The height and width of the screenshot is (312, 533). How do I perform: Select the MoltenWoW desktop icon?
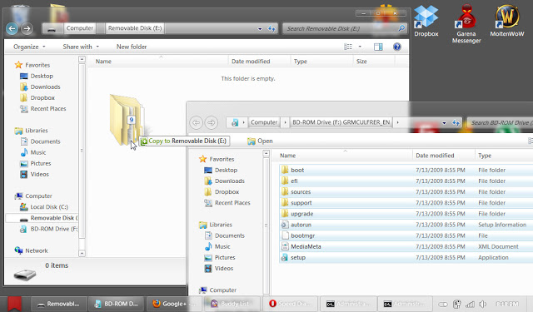[507, 20]
